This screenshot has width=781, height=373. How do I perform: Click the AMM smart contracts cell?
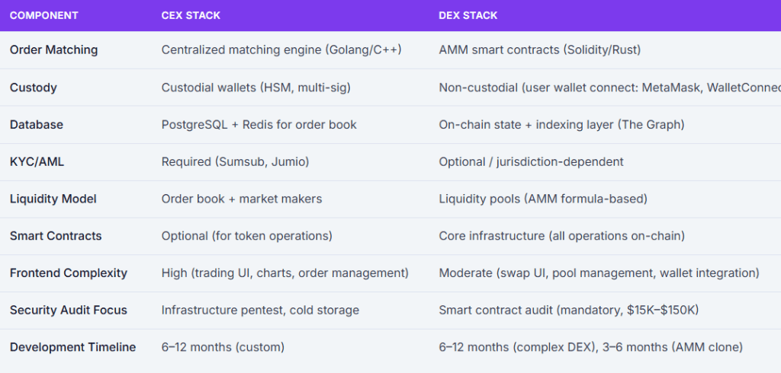point(539,50)
